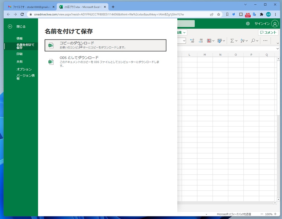The width and height of the screenshot is (282, 219).
Task: Open more ribbon options (three dots)
Action: pos(265,41)
